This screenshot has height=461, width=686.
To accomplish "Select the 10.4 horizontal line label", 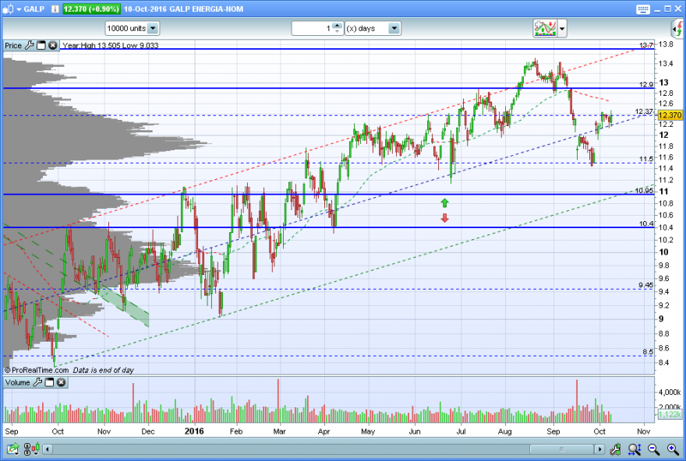I will (x=645, y=223).
